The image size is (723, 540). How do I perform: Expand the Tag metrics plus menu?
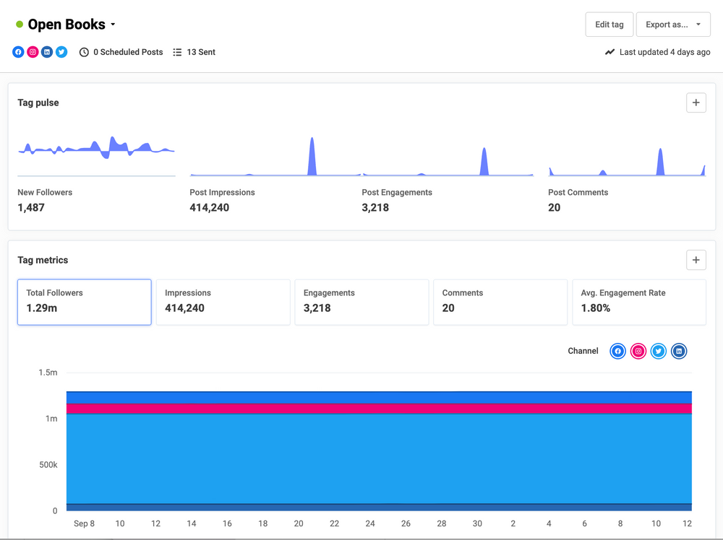coord(696,260)
